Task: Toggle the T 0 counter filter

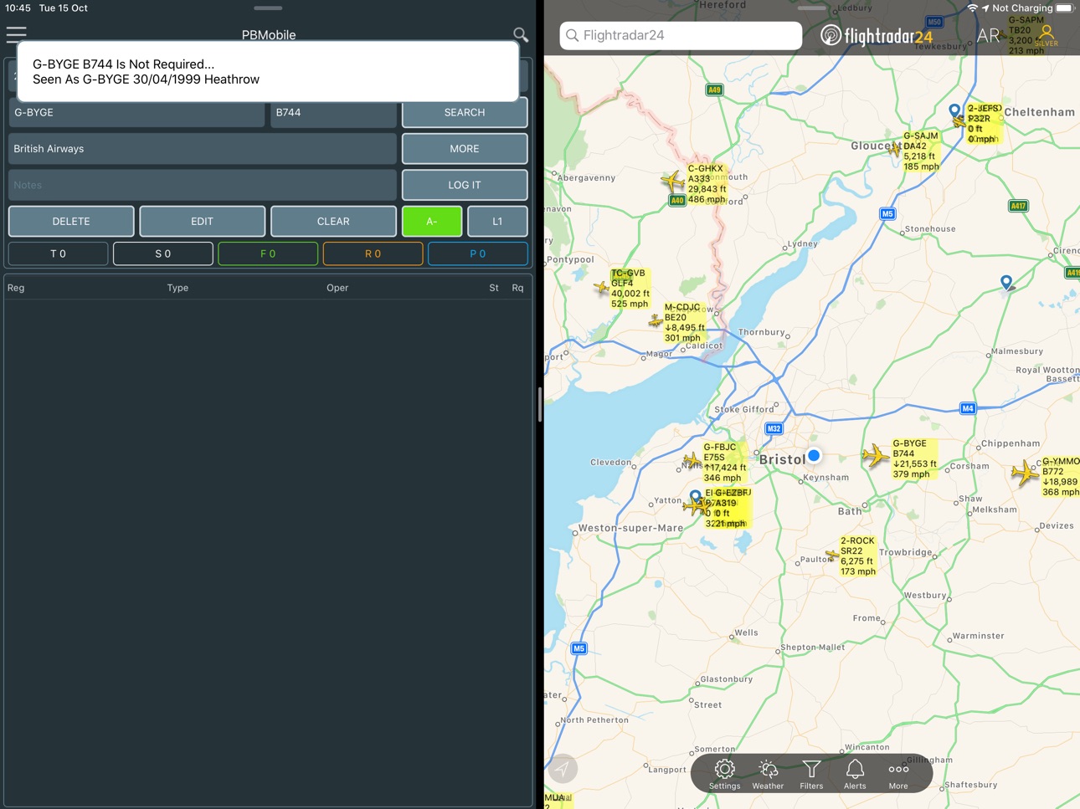Action: (x=59, y=253)
